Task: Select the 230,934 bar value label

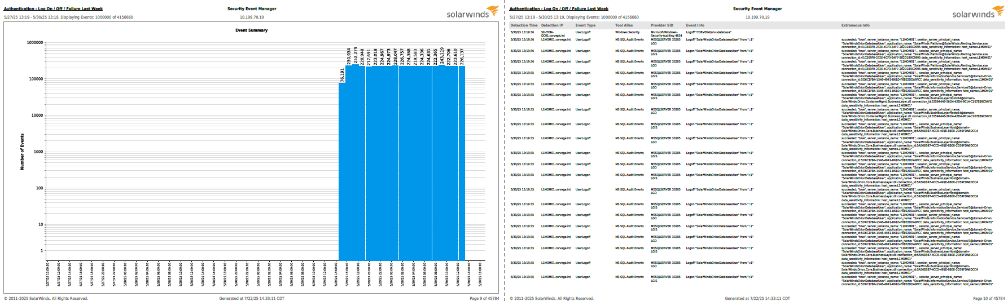Action: [x=348, y=56]
